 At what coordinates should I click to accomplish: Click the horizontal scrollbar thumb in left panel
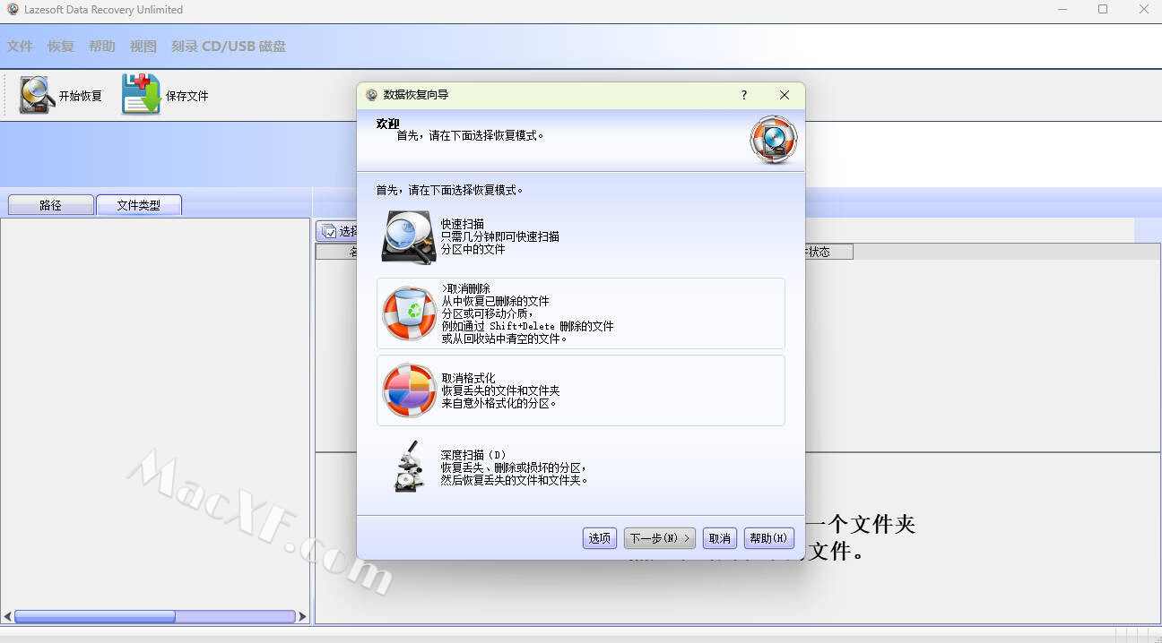[x=95, y=616]
